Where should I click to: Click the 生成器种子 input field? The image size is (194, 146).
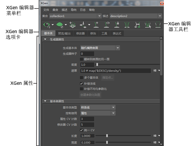[87, 54]
